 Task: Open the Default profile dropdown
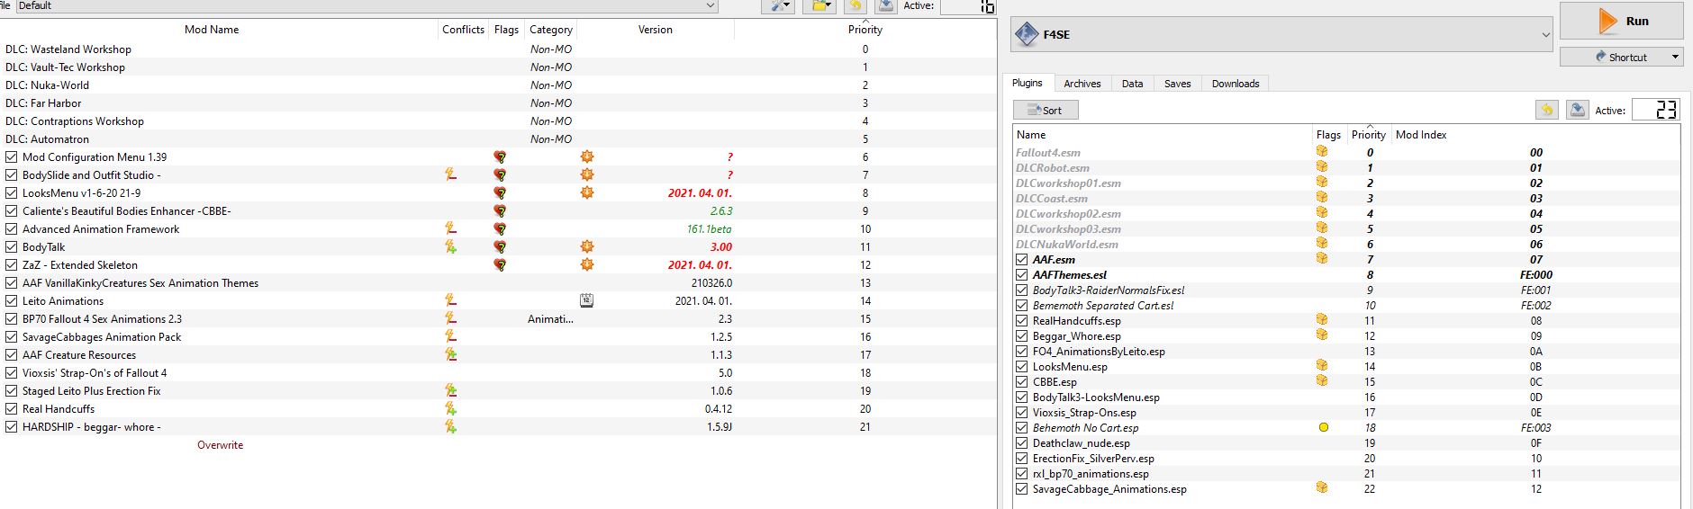[x=367, y=5]
